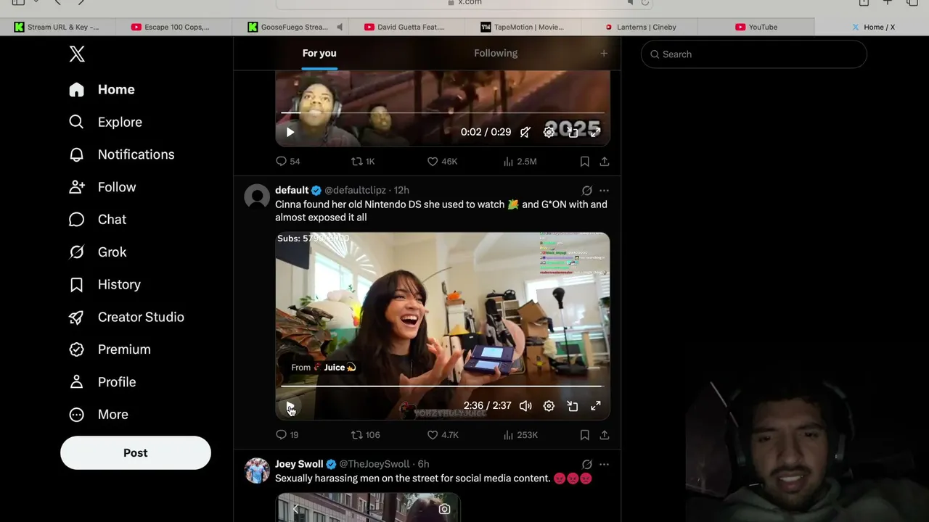Screen dimensions: 929x522
Task: Share the post with 46K likes
Action: pyautogui.click(x=605, y=162)
